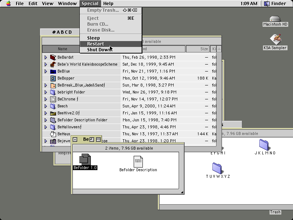
Task: Expand the Beech folder
Action: (x=45, y=106)
